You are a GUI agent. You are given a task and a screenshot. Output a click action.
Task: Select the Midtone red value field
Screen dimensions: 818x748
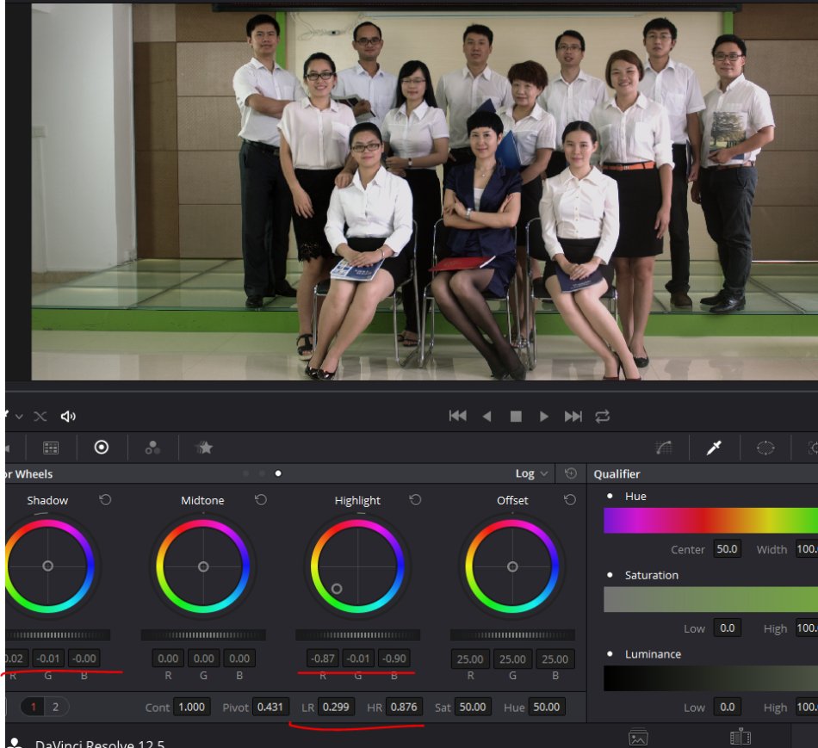tap(168, 658)
